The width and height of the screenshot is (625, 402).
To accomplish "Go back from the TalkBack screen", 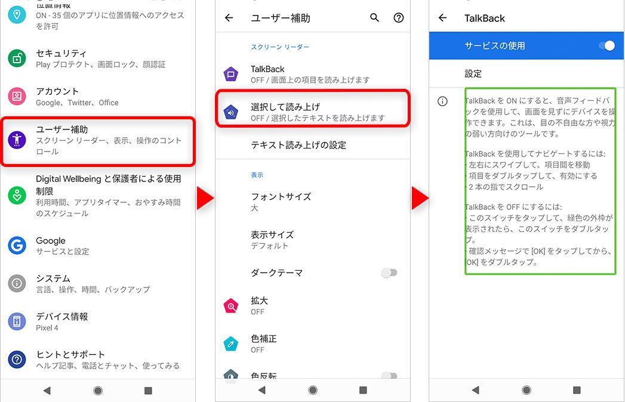I will tap(442, 17).
